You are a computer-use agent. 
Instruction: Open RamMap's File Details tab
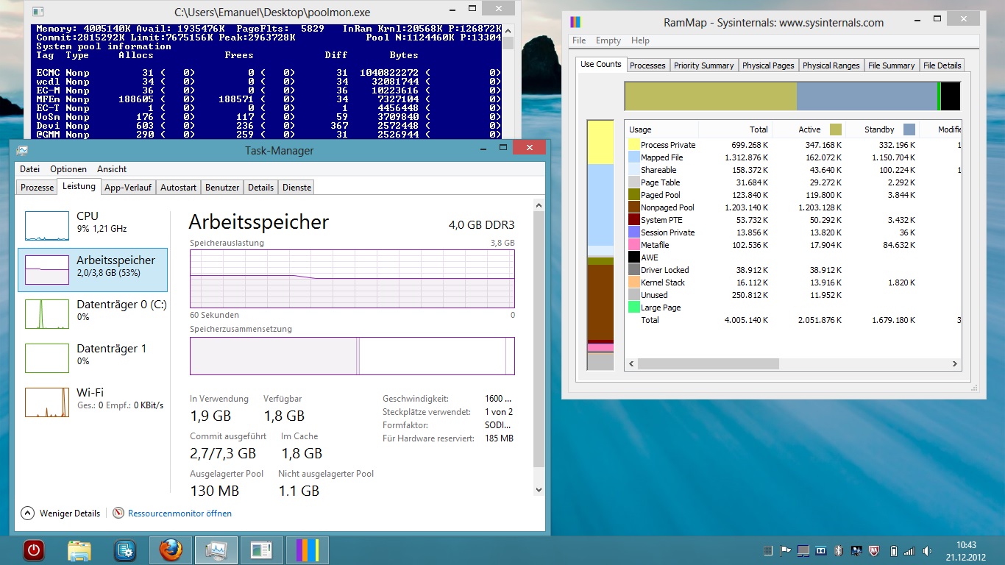942,65
